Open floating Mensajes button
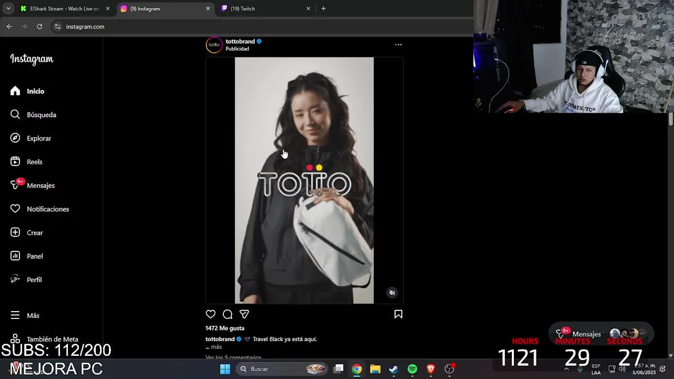This screenshot has height=379, width=674. (601, 334)
